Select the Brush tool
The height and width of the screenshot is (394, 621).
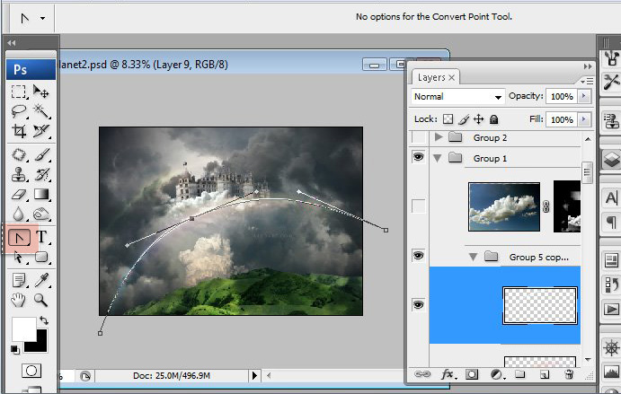tap(40, 154)
